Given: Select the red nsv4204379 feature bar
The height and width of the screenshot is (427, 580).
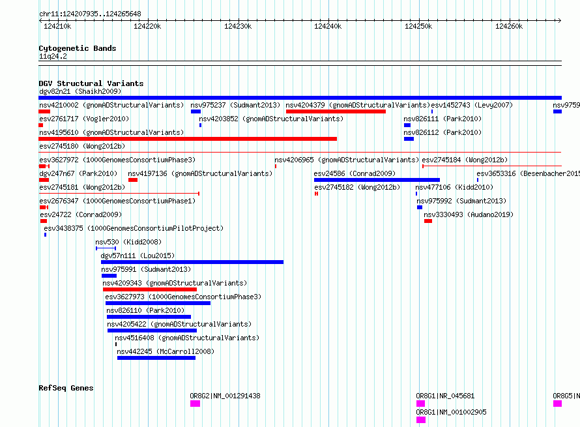Looking at the screenshot, I should pyautogui.click(x=336, y=111).
